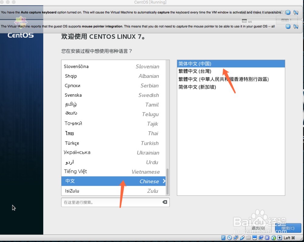This screenshot has width=304, height=242.
Task: Select 繁體中文 (台灣) locale
Action: point(231,71)
